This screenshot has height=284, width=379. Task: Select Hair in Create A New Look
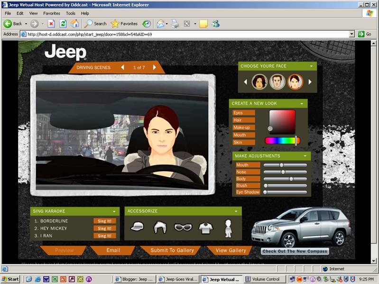pyautogui.click(x=244, y=120)
